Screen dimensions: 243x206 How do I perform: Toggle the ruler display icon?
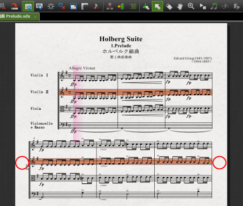(x=84, y=6)
